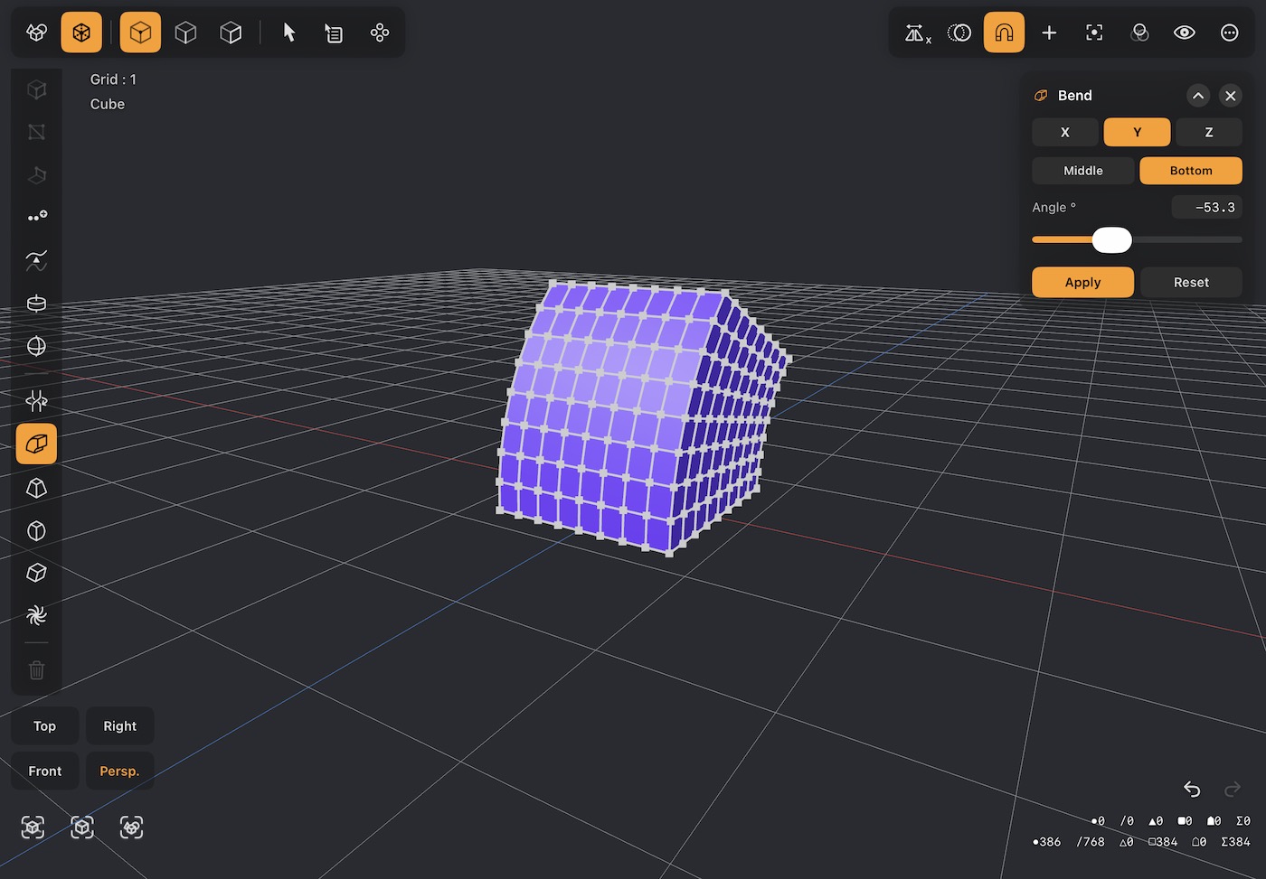The image size is (1266, 879).
Task: Switch to Top view
Action: point(45,726)
